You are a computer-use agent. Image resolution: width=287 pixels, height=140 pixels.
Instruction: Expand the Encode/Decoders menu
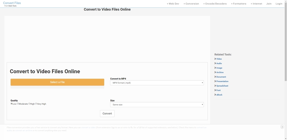click(215, 4)
